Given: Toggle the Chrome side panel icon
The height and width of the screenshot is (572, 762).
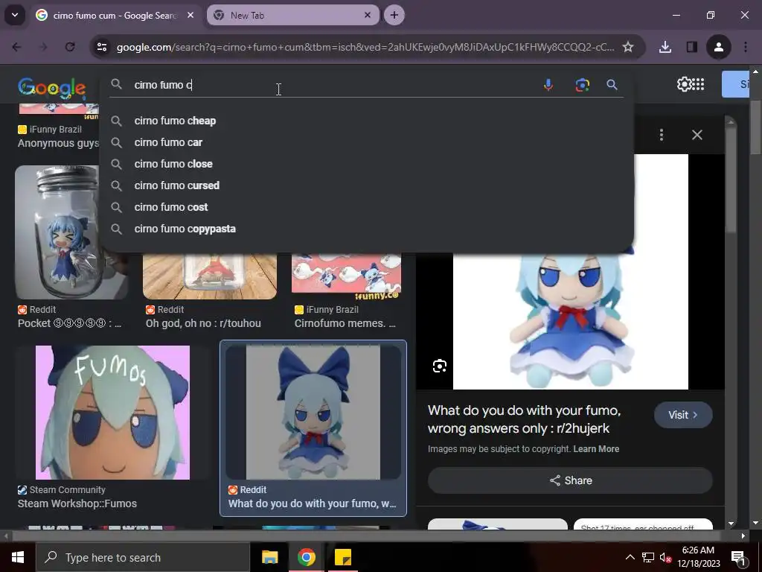Looking at the screenshot, I should pos(691,47).
